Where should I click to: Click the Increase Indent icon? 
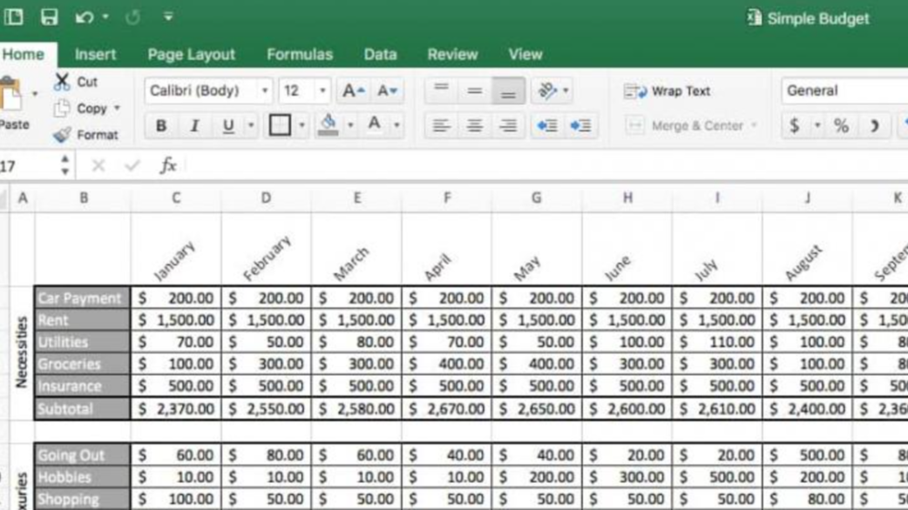(581, 125)
